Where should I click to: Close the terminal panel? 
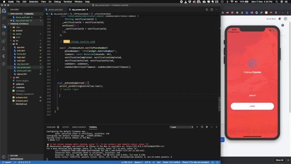pos(216,127)
